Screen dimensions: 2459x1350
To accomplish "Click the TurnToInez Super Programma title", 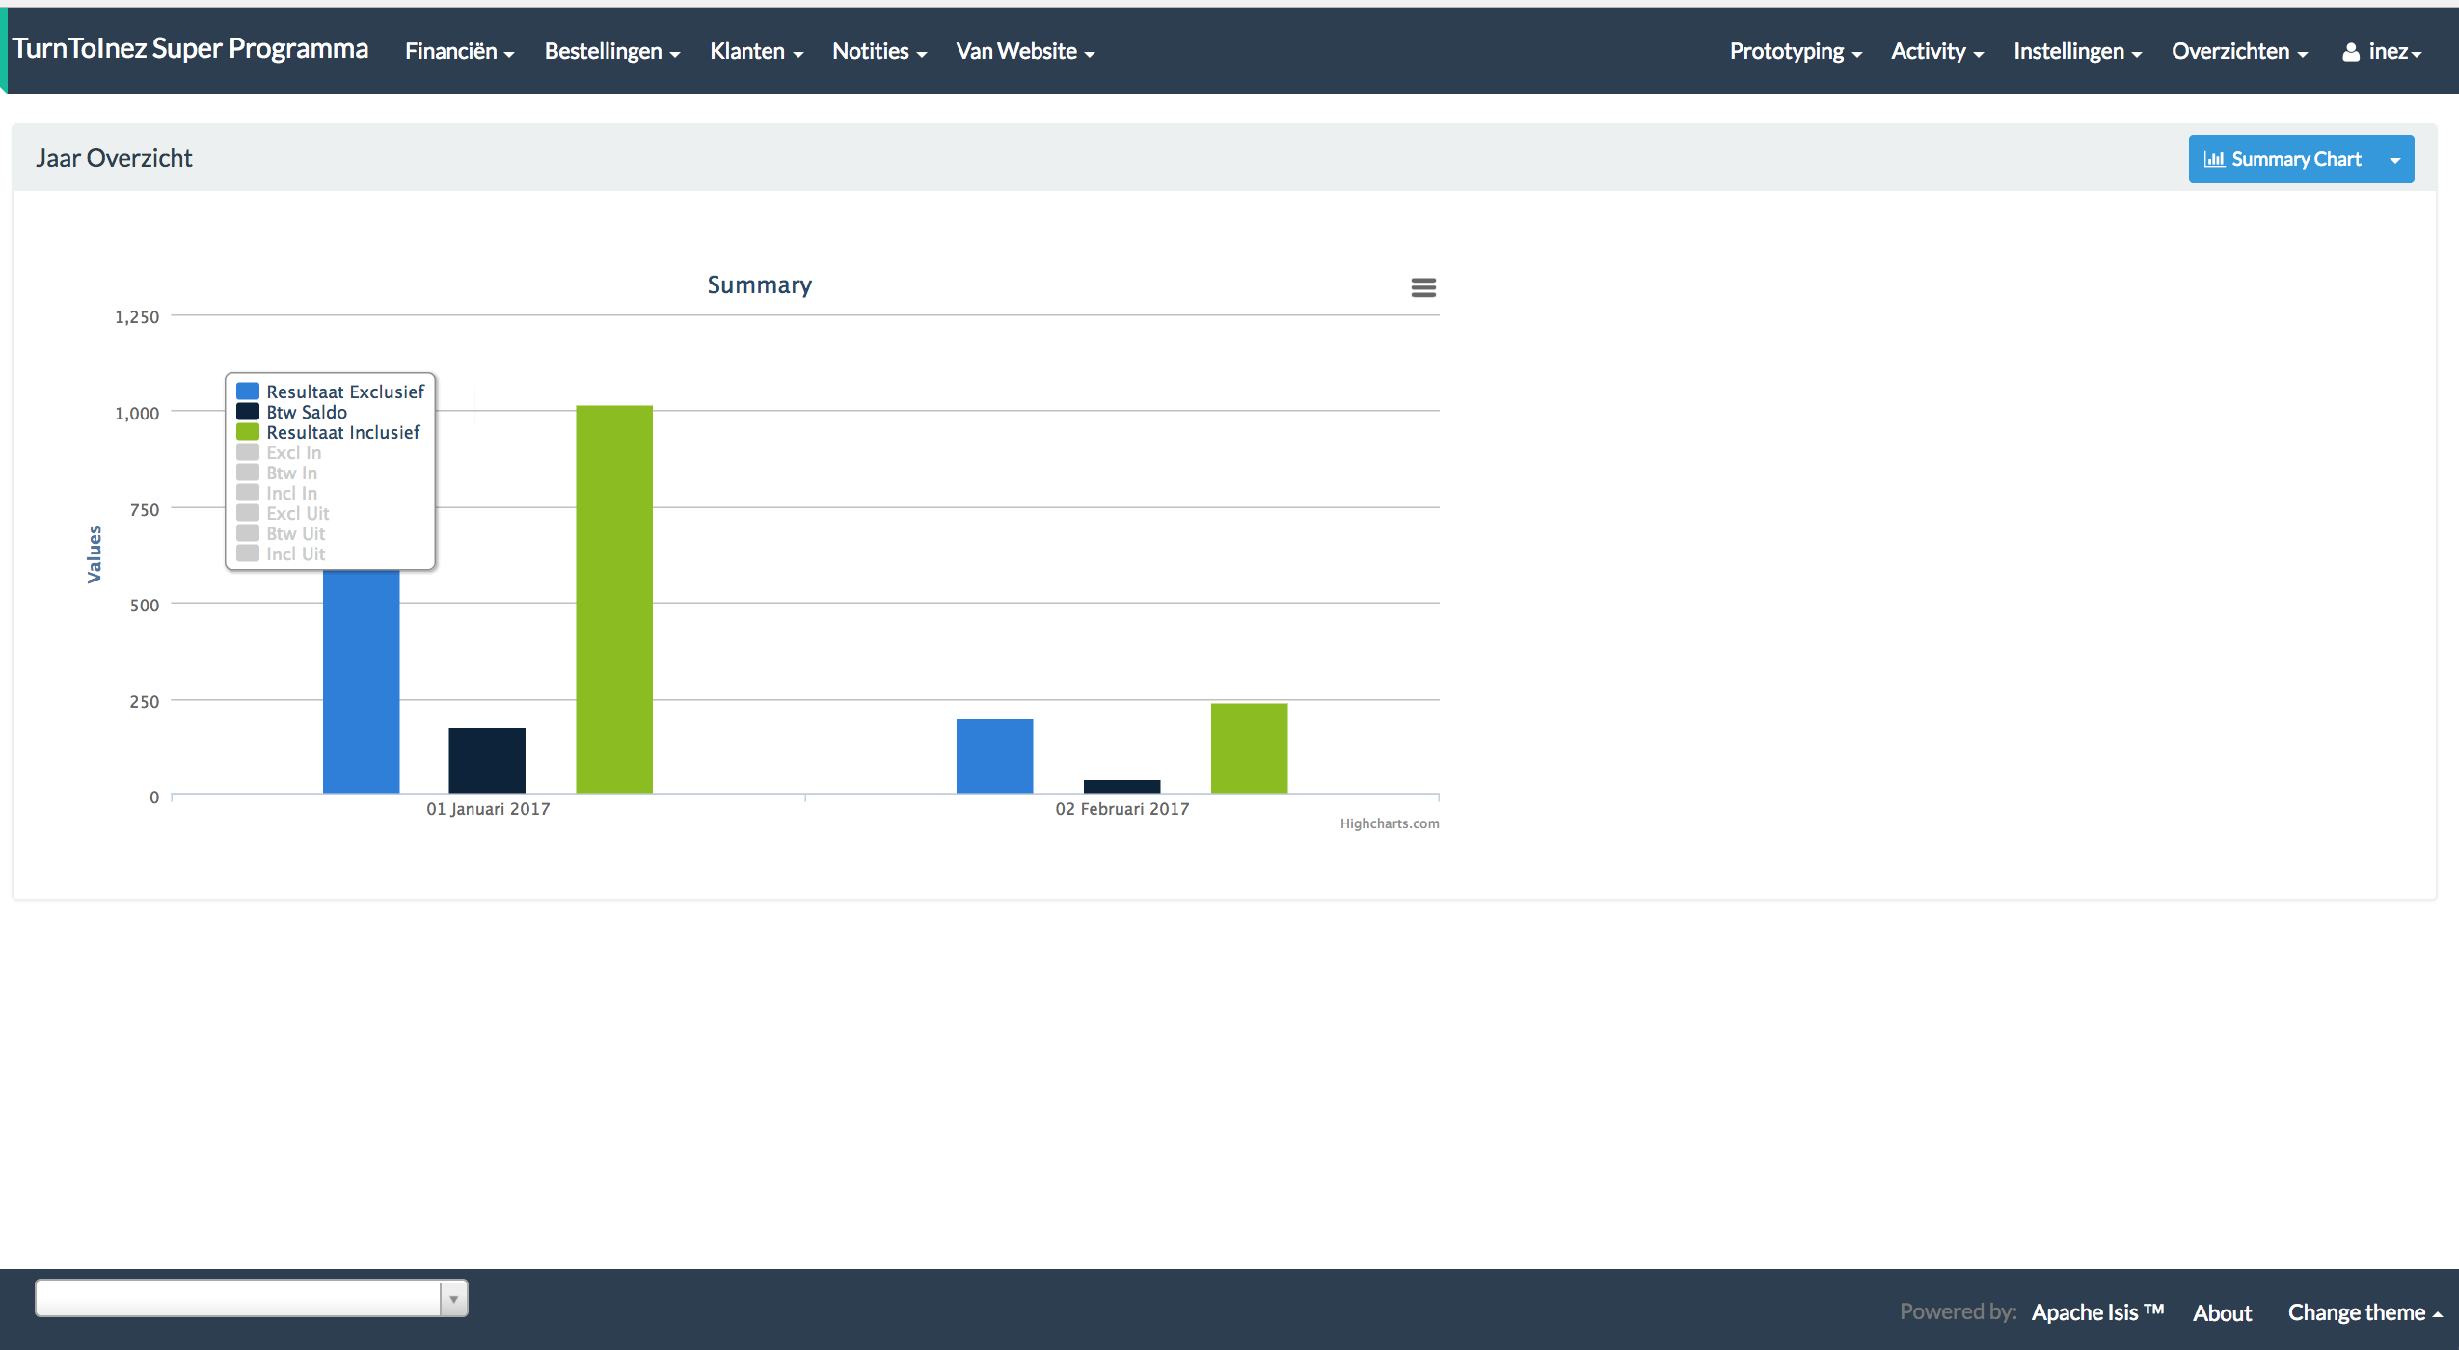I will tap(190, 49).
